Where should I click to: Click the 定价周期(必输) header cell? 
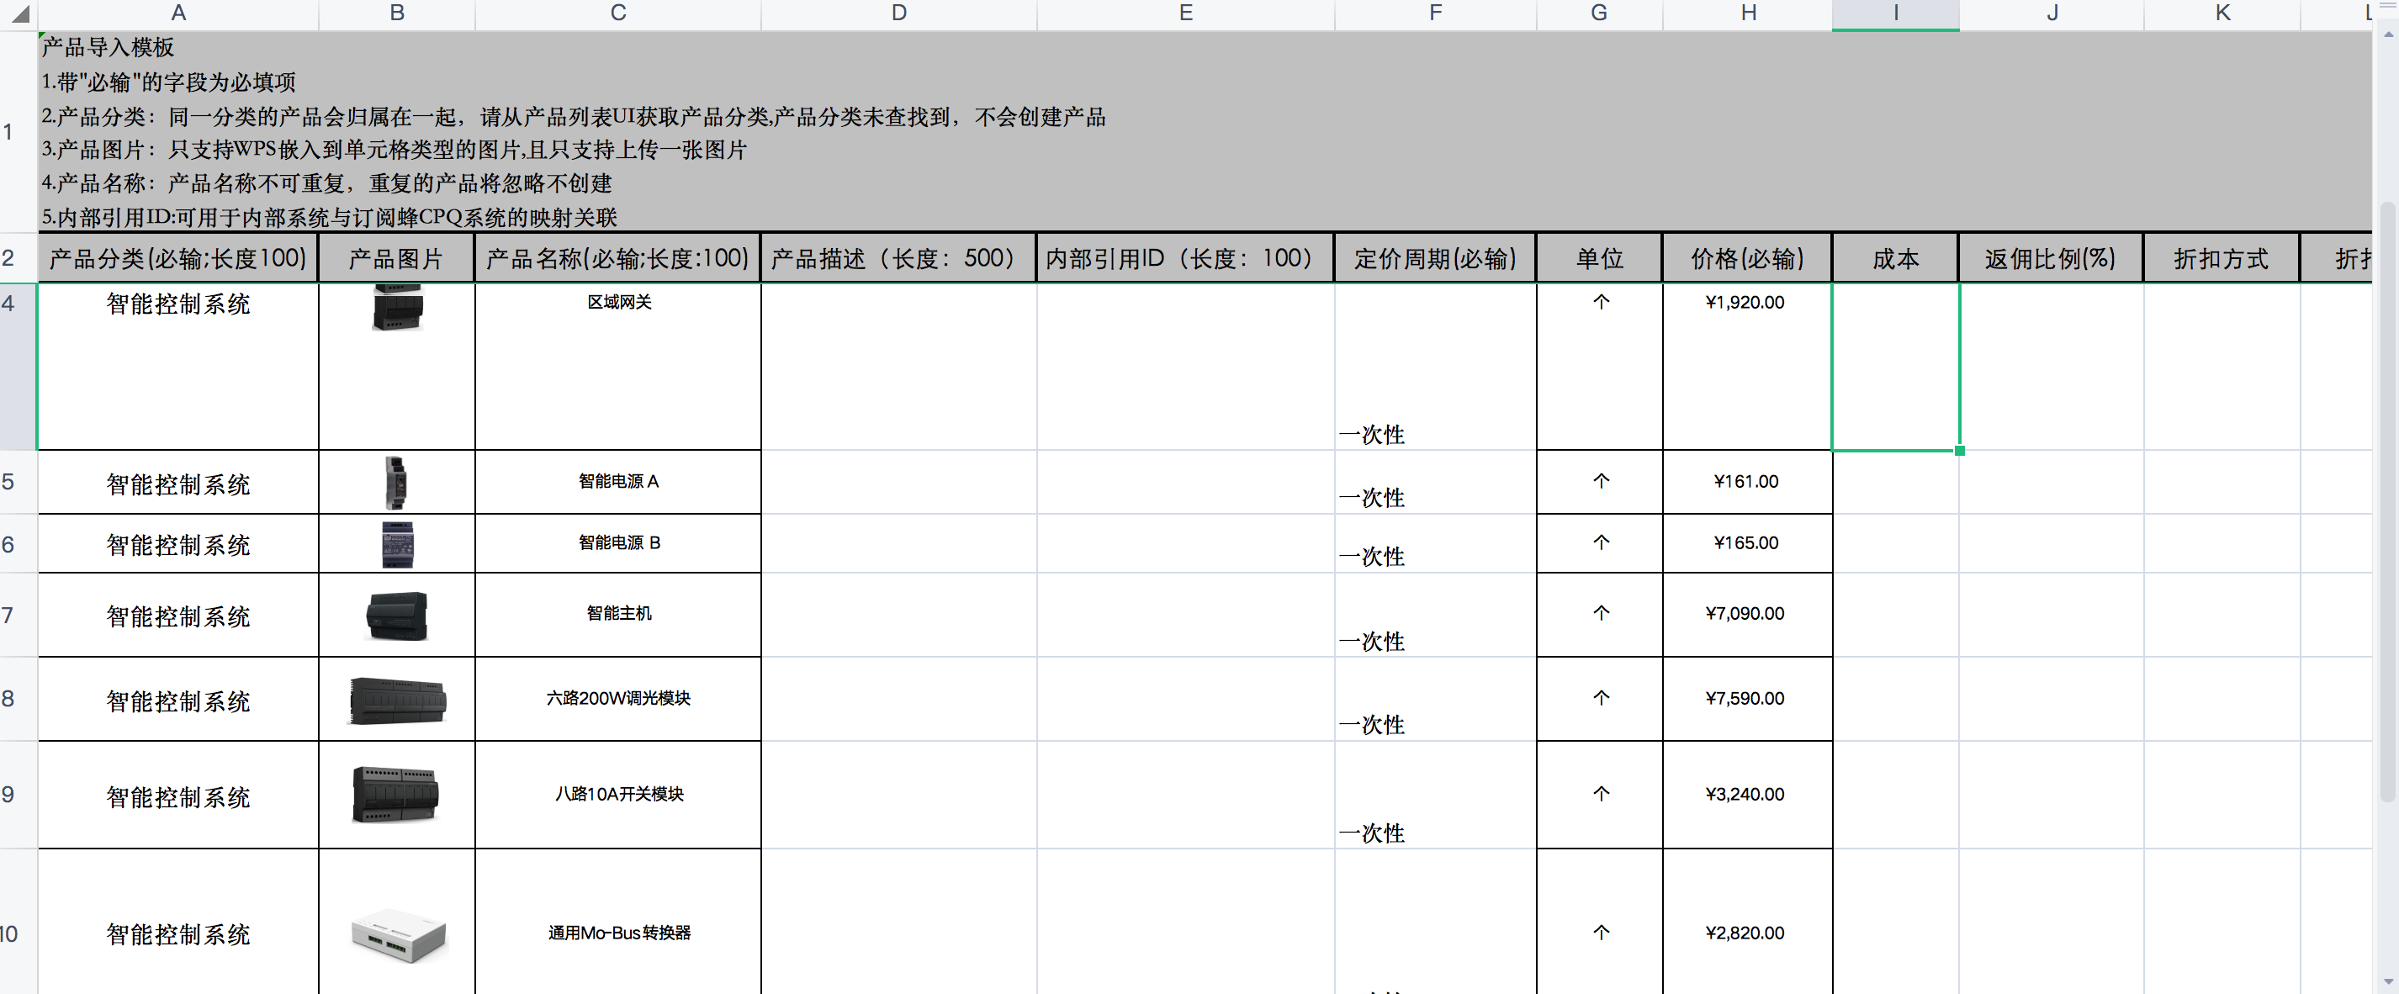coord(1434,259)
